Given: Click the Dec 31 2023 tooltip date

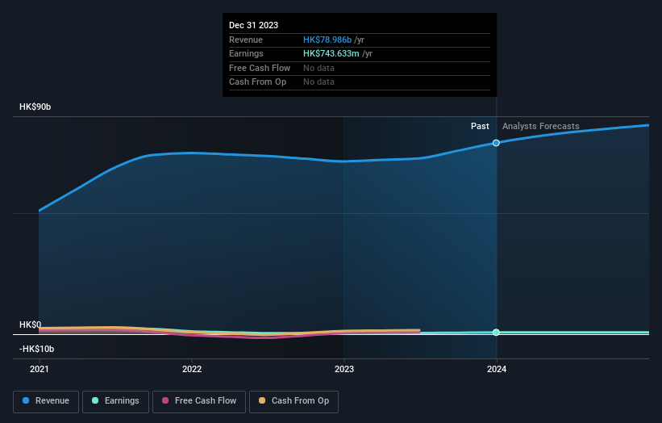Looking at the screenshot, I should coord(253,25).
